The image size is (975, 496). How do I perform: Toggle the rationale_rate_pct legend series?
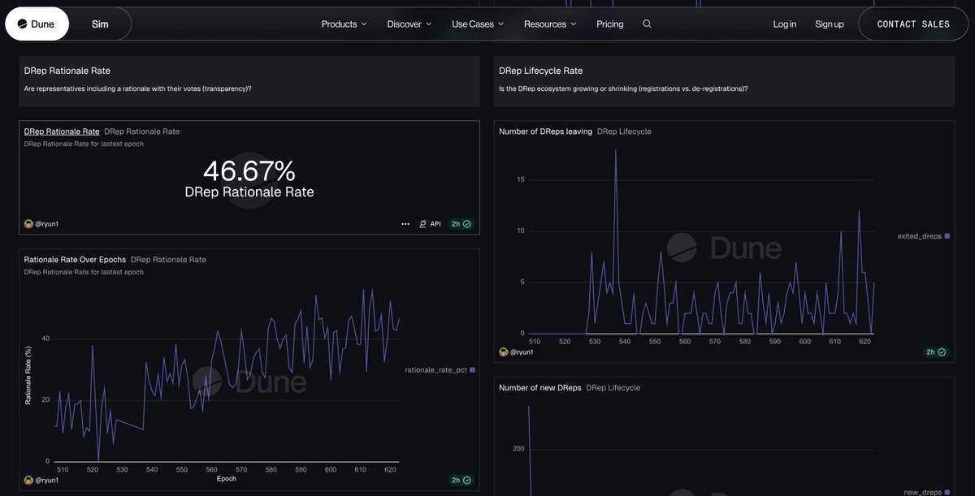point(440,370)
